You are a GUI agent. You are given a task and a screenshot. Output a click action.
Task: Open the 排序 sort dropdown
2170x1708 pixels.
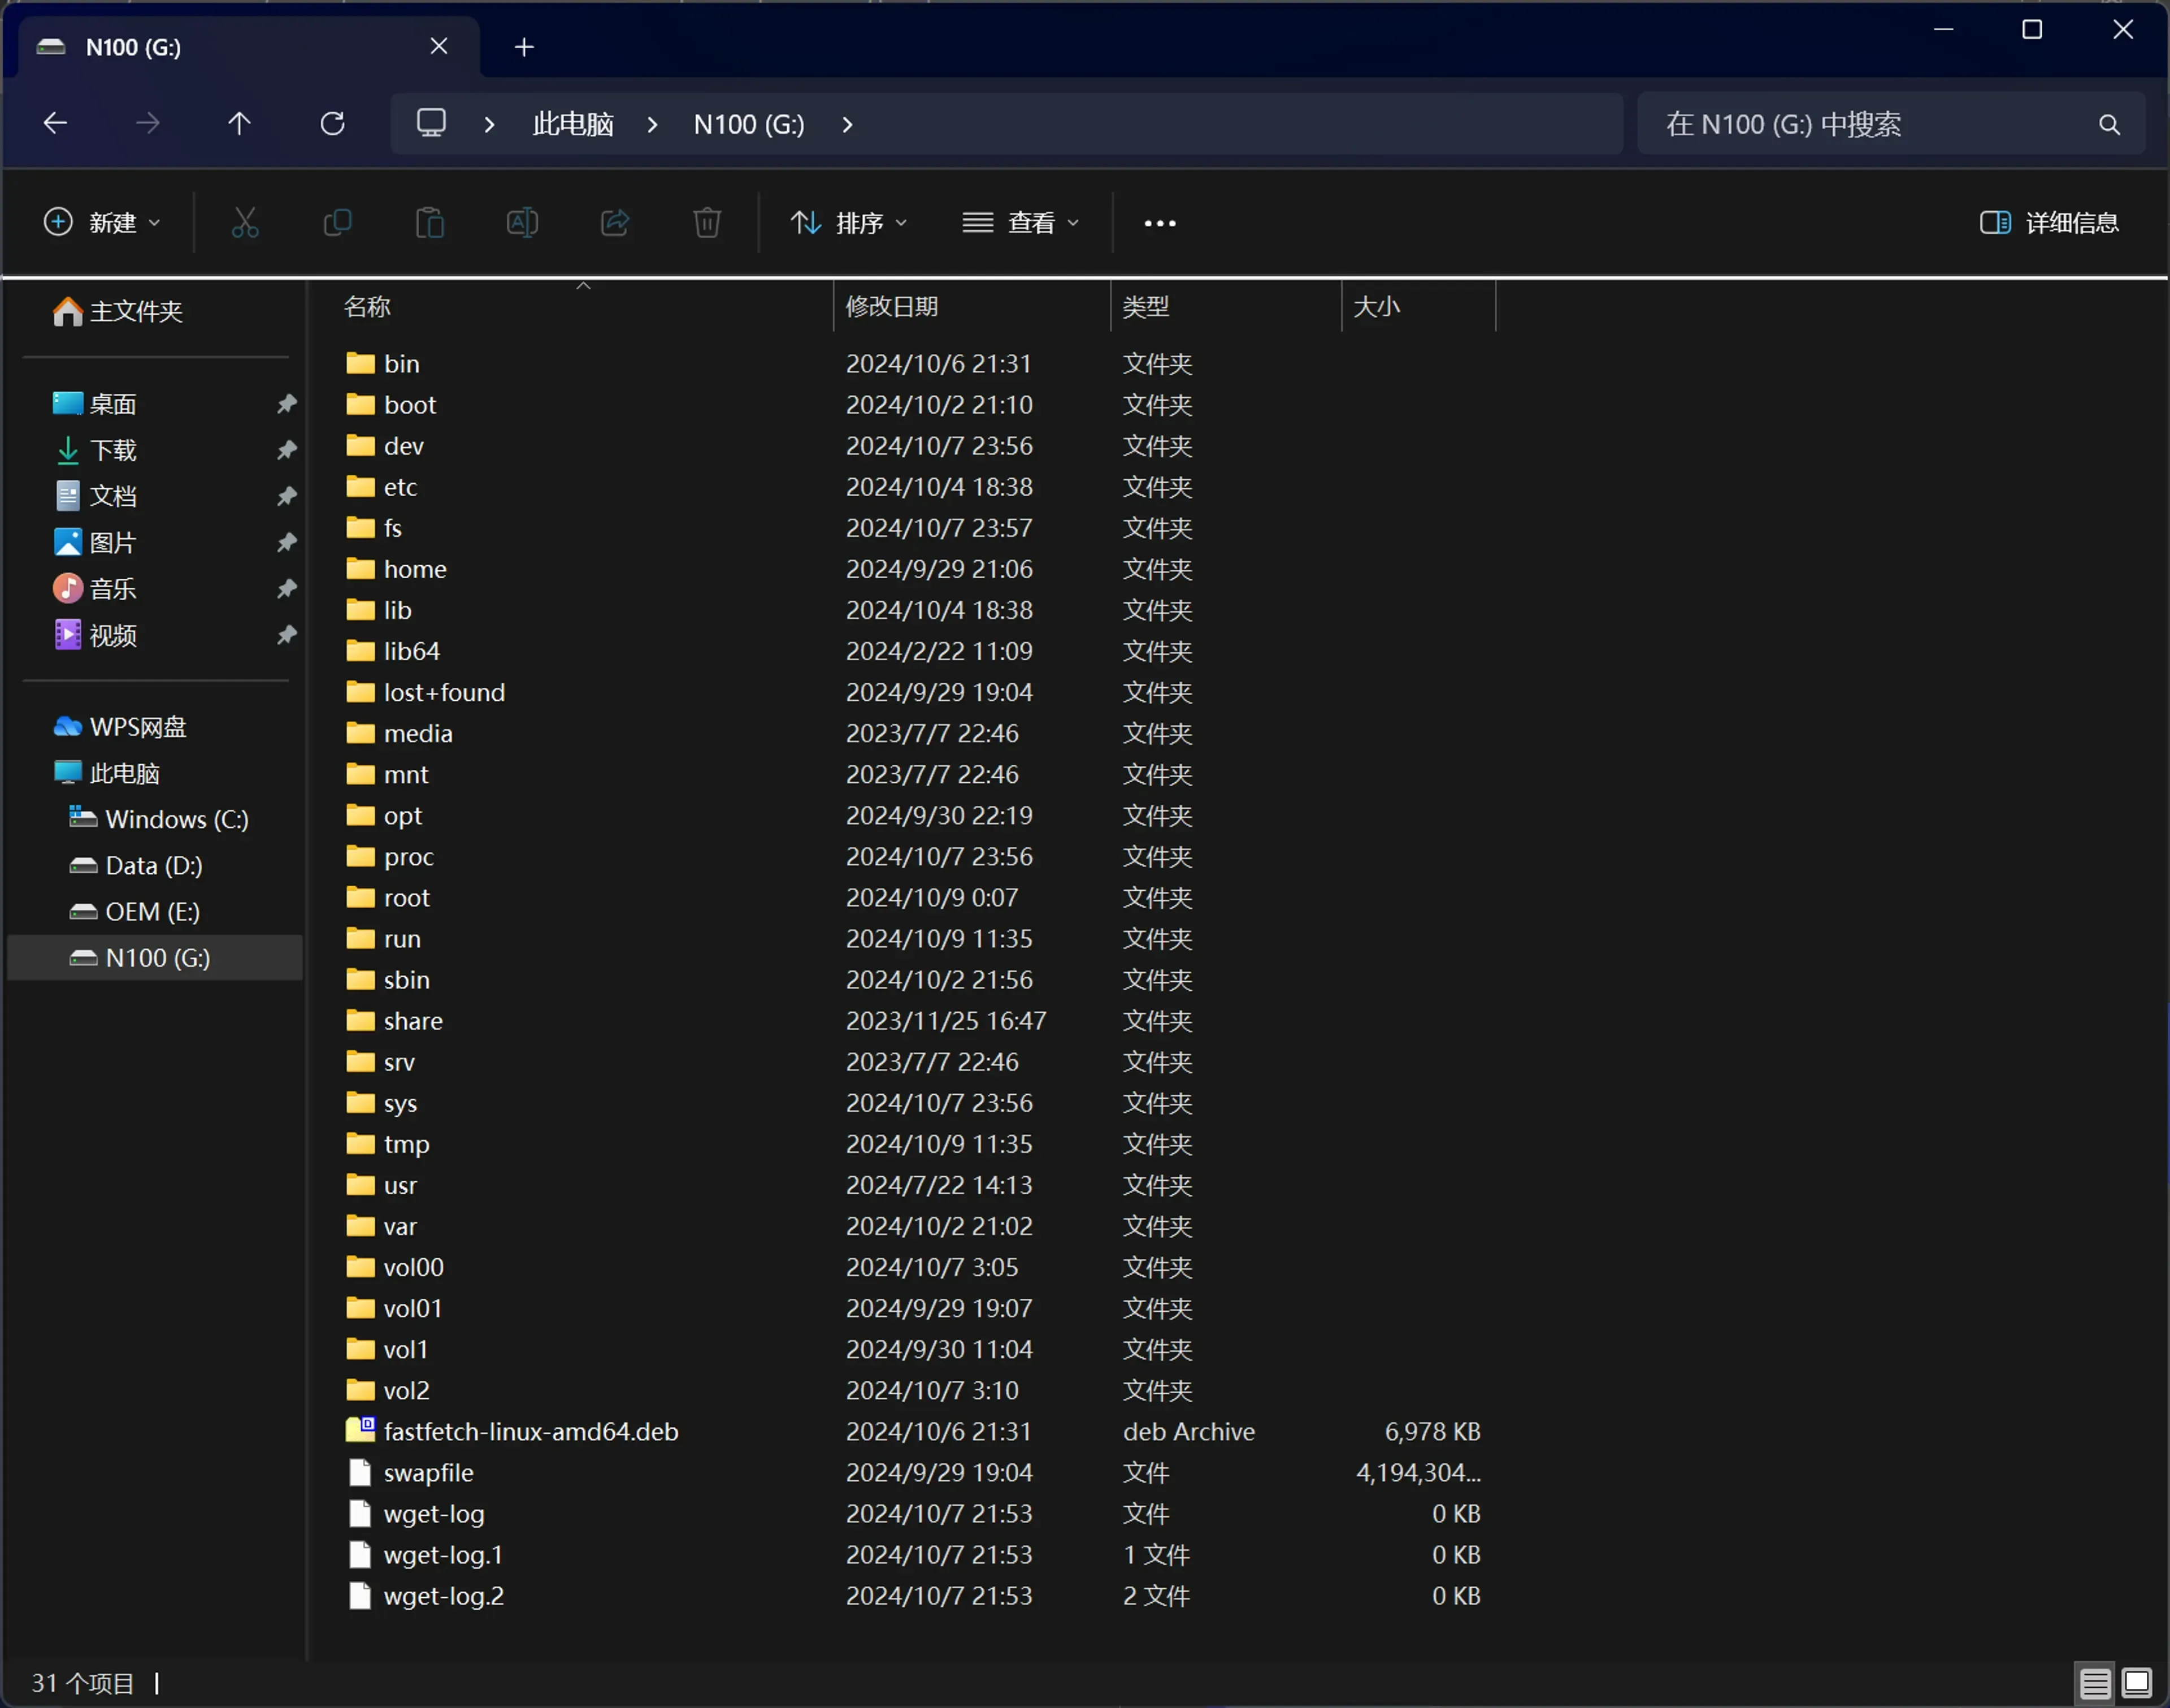pyautogui.click(x=849, y=222)
